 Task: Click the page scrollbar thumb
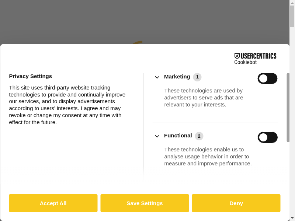[292, 16]
